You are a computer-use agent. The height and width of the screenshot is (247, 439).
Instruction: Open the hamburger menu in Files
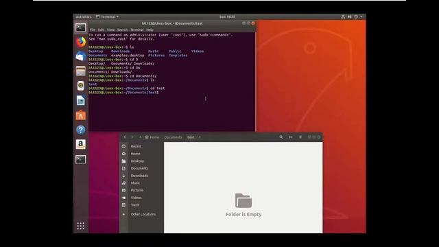pos(300,137)
